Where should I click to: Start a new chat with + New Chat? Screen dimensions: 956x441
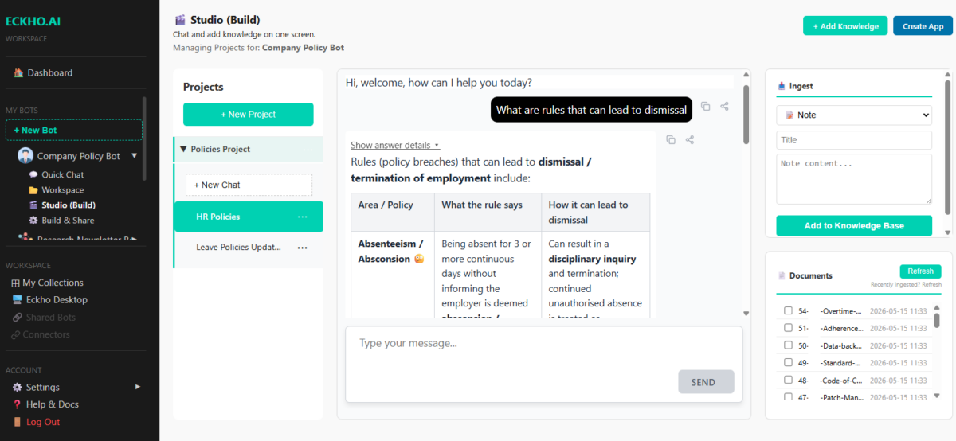pos(249,185)
